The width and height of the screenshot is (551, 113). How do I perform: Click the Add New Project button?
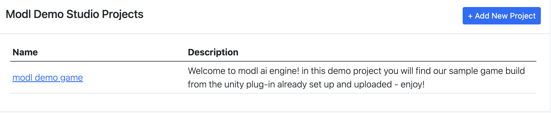tap(501, 16)
